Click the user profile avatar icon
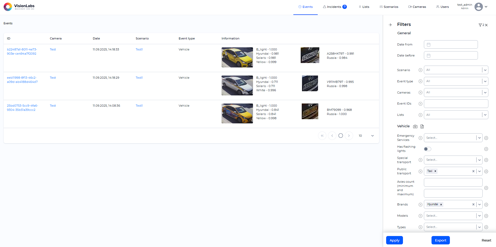Viewport: 496px width, 247px height. pos(479,7)
